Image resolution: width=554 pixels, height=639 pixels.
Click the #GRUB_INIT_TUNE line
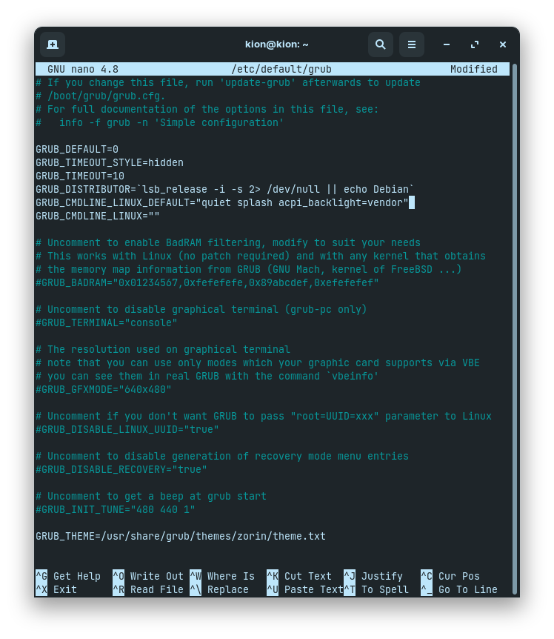(116, 510)
